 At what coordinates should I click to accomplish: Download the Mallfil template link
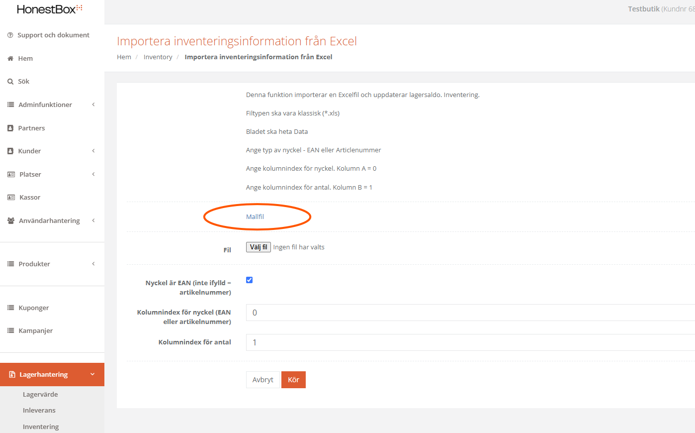tap(255, 217)
